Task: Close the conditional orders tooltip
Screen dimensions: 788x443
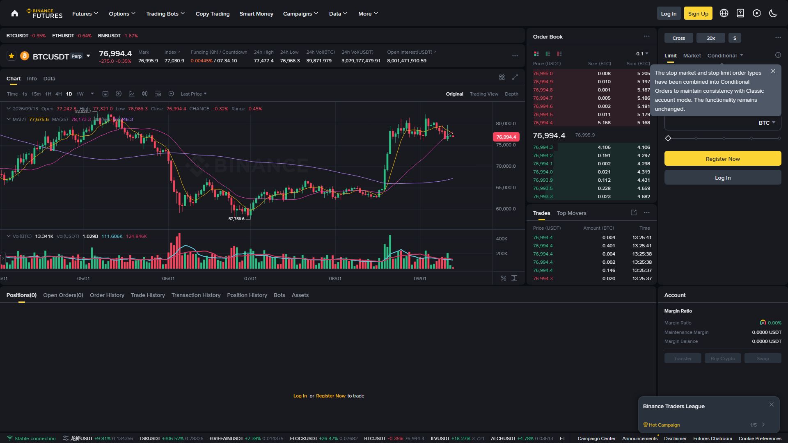Action: pyautogui.click(x=773, y=71)
